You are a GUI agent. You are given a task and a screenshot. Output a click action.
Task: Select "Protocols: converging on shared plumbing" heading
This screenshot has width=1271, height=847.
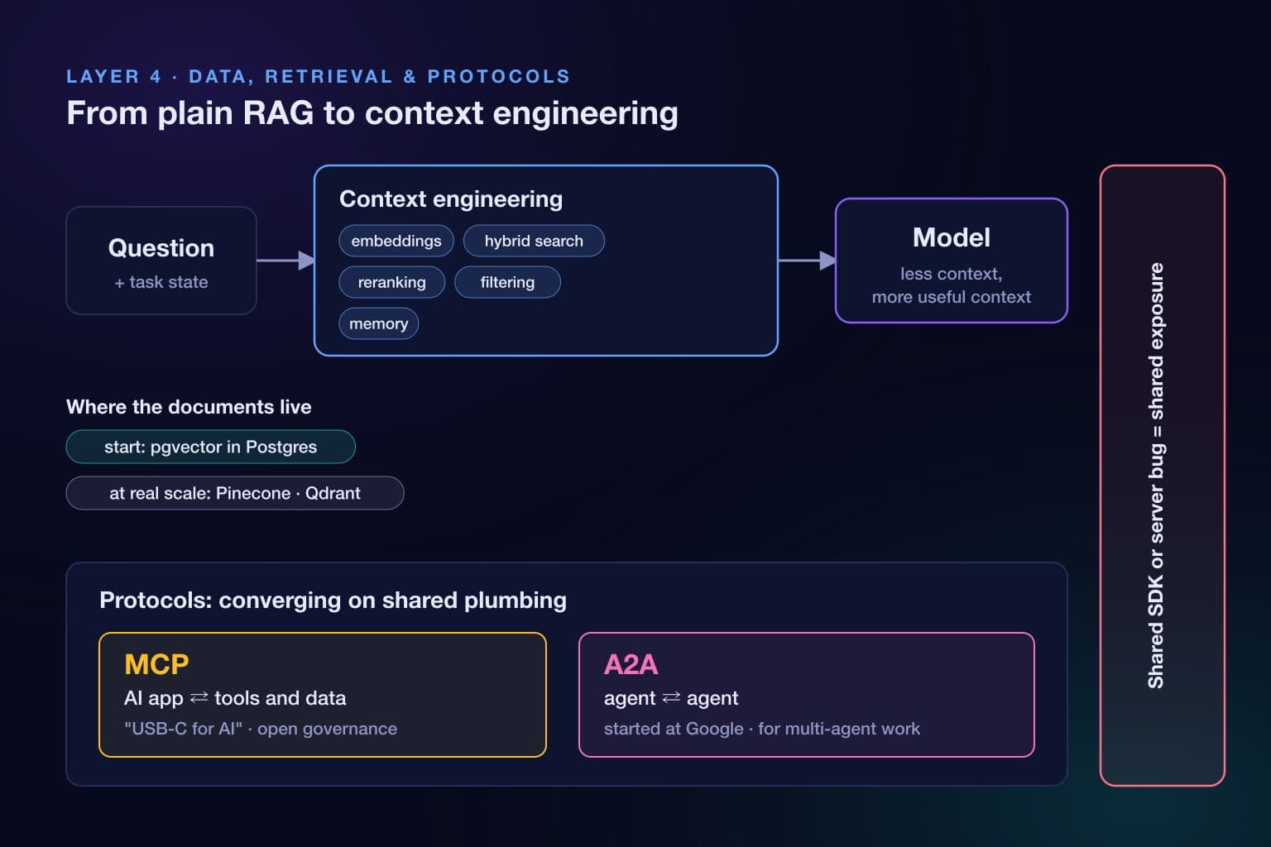click(x=333, y=601)
